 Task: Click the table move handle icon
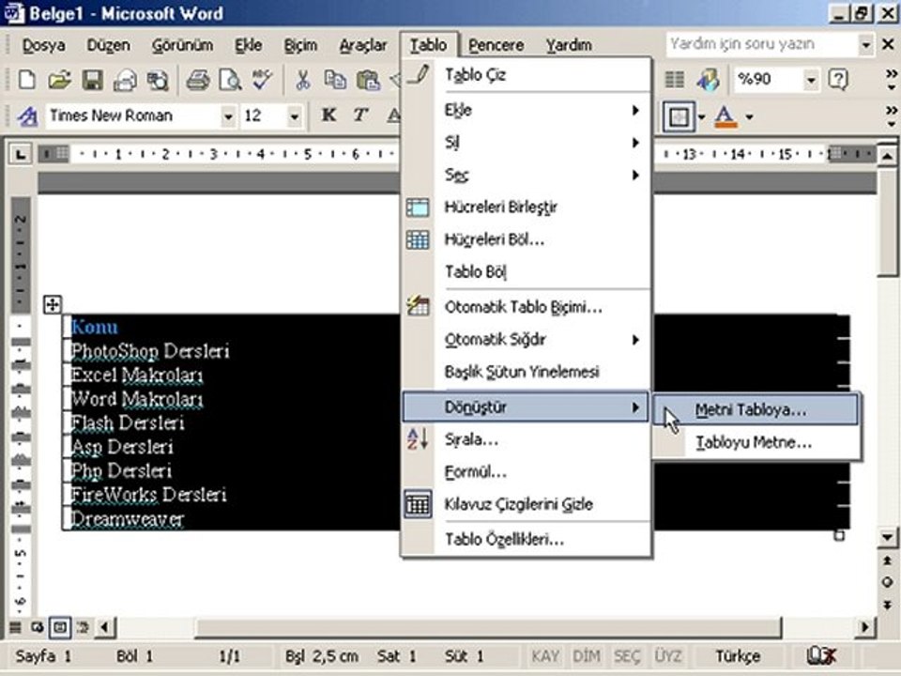tap(53, 304)
